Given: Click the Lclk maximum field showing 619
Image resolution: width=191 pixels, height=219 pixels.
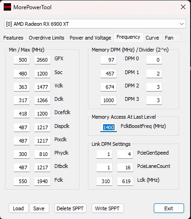Looking at the screenshot, I should (x=125, y=181).
